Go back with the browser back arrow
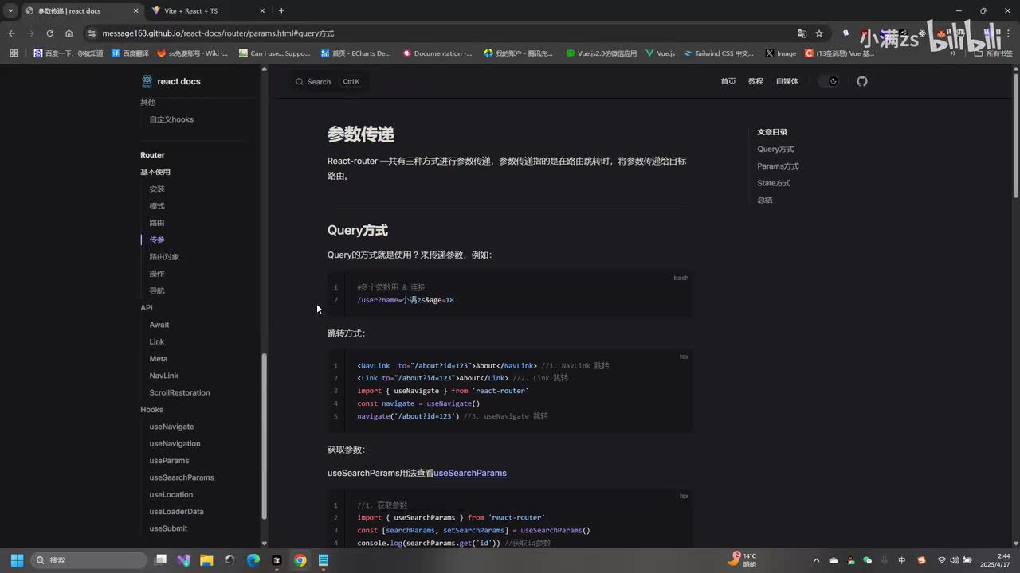The height and width of the screenshot is (573, 1020). pos(11,33)
